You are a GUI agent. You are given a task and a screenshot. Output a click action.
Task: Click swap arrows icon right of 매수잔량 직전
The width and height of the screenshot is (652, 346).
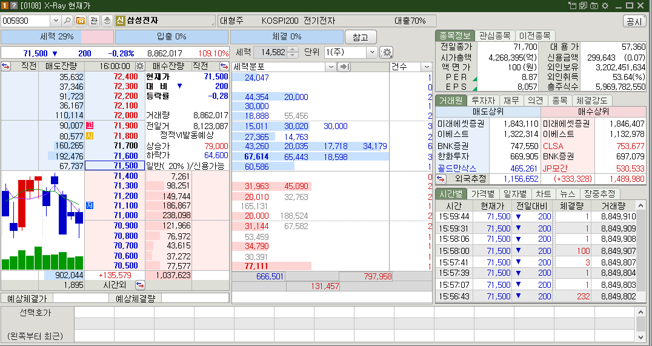224,66
